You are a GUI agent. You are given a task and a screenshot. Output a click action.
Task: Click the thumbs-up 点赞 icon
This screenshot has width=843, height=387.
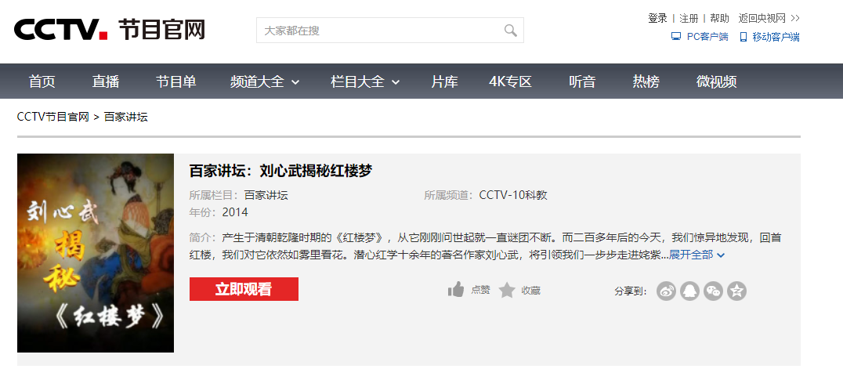click(x=455, y=290)
